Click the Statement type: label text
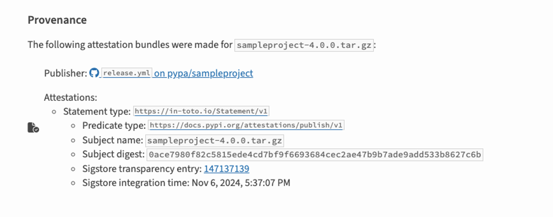Image resolution: width=553 pixels, height=217 pixels. point(97,112)
